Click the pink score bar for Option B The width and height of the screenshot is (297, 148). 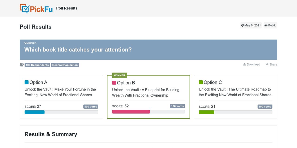pyautogui.click(x=131, y=112)
